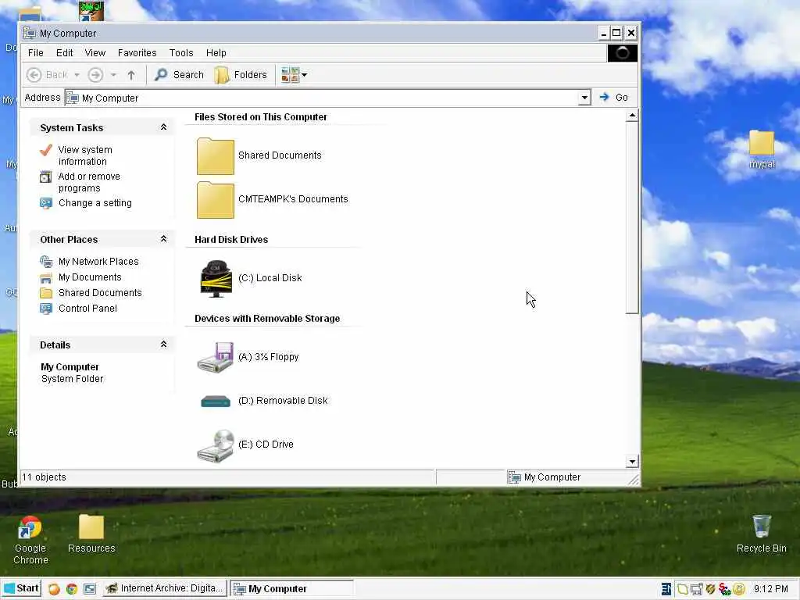800x600 pixels.
Task: Click the scrollbar down arrow
Action: point(632,461)
